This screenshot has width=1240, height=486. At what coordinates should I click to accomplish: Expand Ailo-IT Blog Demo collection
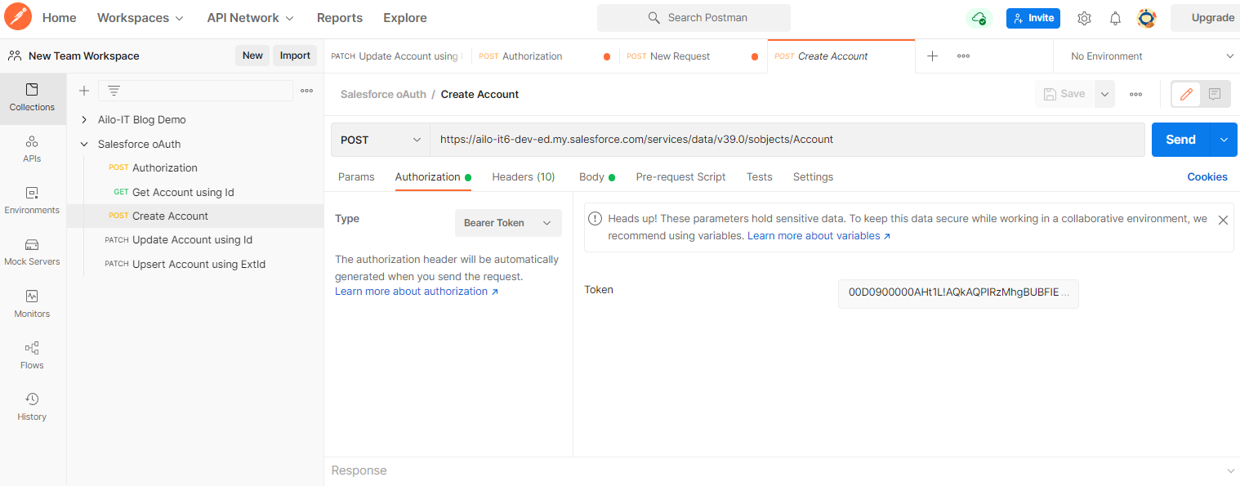click(x=84, y=120)
